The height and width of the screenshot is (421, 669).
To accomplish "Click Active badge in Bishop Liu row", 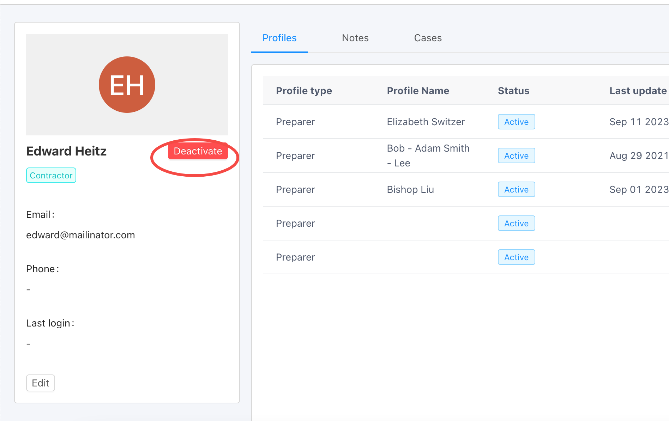I will coord(516,190).
